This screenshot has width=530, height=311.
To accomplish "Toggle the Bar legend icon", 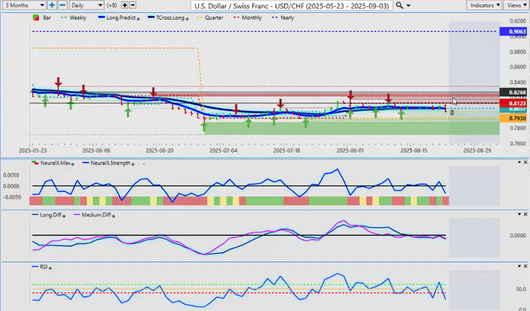I will [x=36, y=18].
